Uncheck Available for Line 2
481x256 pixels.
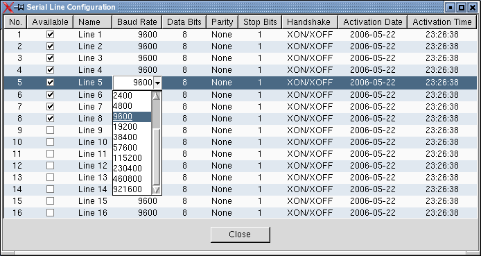coord(50,46)
